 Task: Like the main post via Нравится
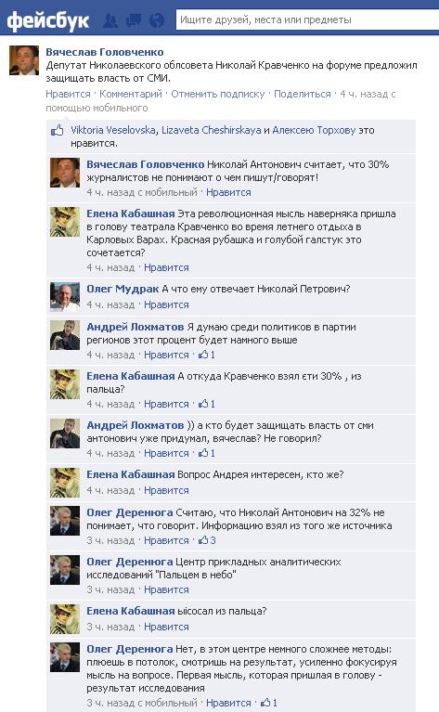[x=68, y=94]
